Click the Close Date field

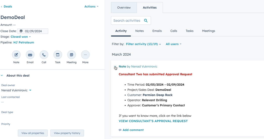tap(33, 31)
